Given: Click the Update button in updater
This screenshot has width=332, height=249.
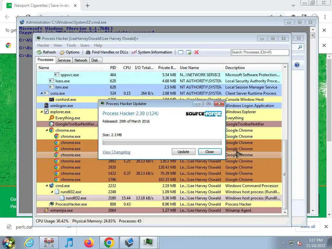Looking at the screenshot, I should (x=184, y=152).
